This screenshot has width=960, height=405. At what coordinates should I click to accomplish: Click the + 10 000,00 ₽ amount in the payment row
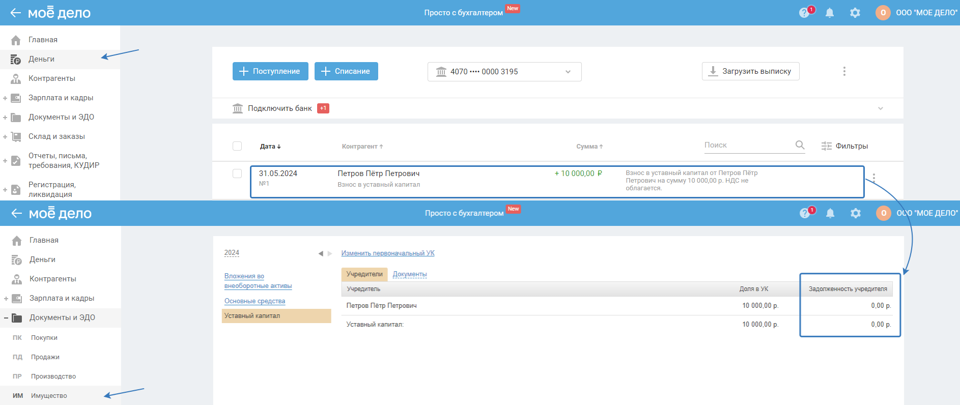pyautogui.click(x=578, y=173)
